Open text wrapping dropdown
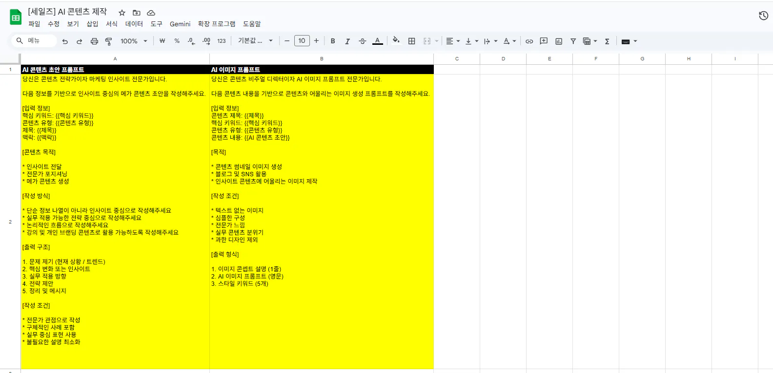 490,41
